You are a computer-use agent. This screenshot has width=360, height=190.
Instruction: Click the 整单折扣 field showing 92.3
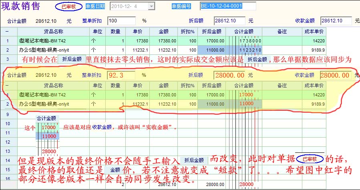(122, 75)
